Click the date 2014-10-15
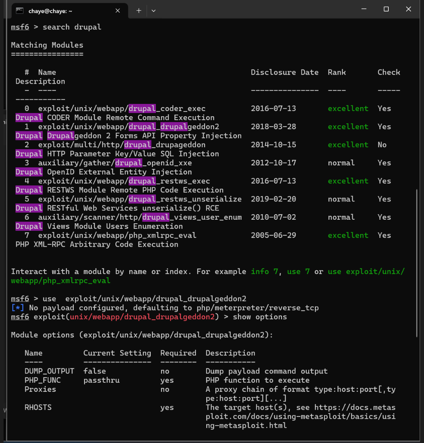Viewport: 424px width, 443px height. click(x=273, y=145)
